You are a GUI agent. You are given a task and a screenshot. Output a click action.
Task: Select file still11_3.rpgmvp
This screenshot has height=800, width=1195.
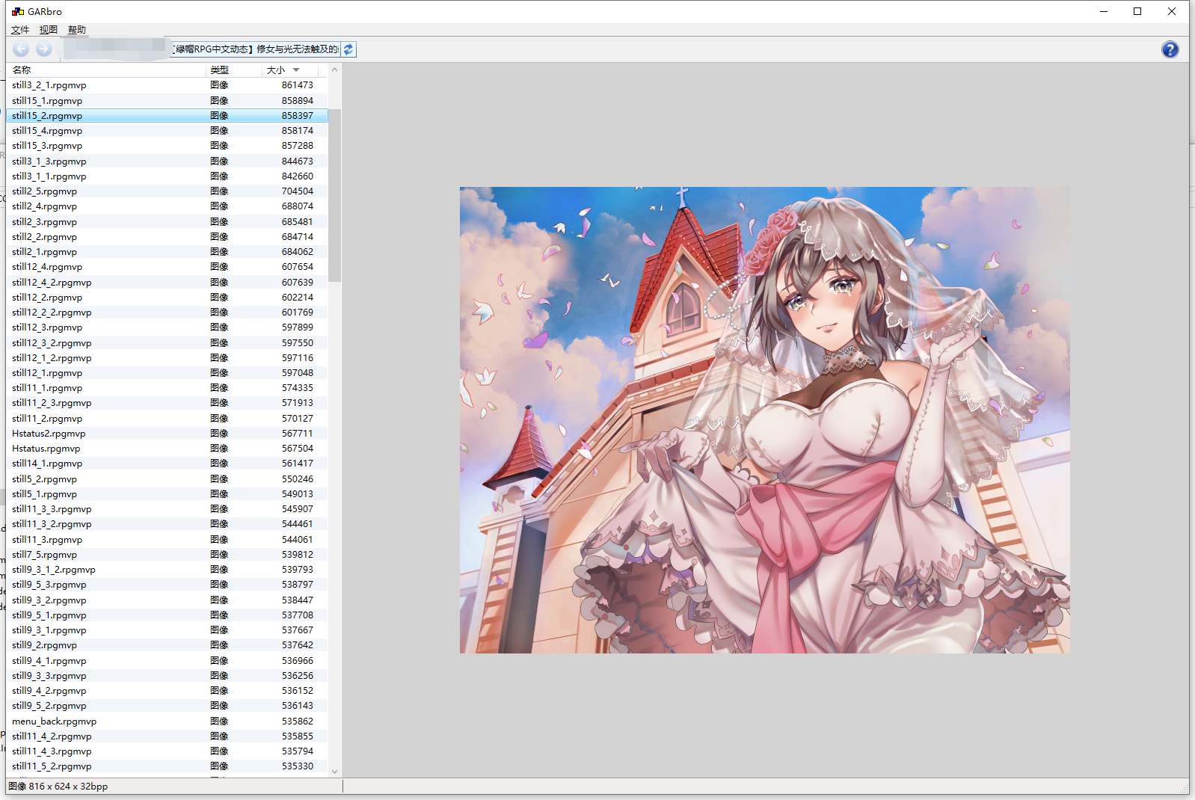167,540
